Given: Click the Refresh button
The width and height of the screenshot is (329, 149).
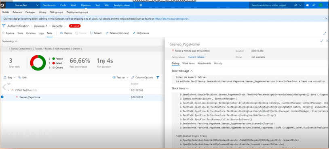Looking at the screenshot, I should click(x=96, y=33).
